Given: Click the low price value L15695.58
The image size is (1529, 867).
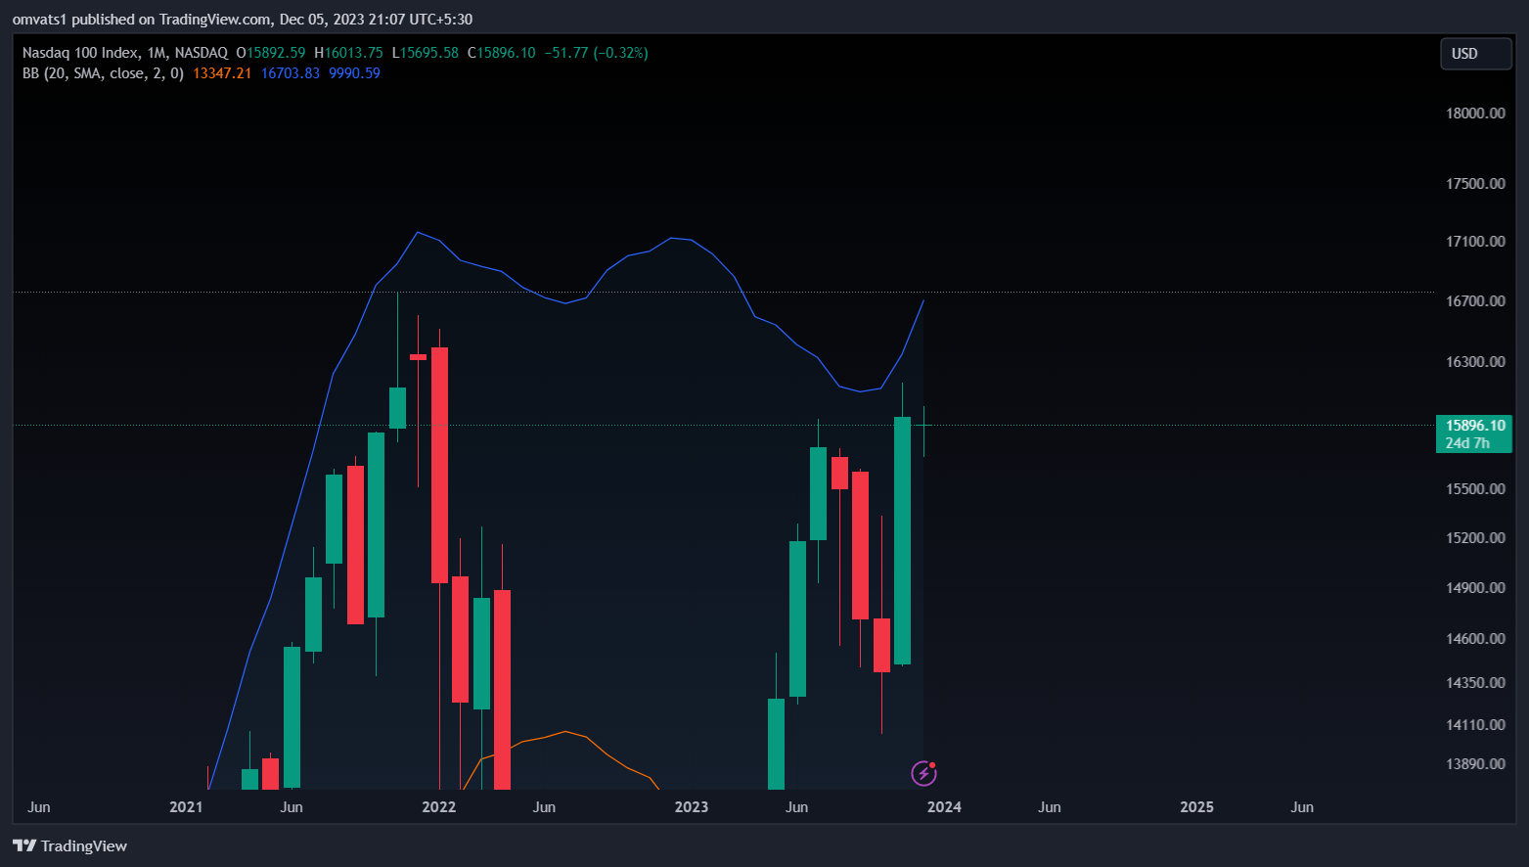Looking at the screenshot, I should click(x=425, y=53).
